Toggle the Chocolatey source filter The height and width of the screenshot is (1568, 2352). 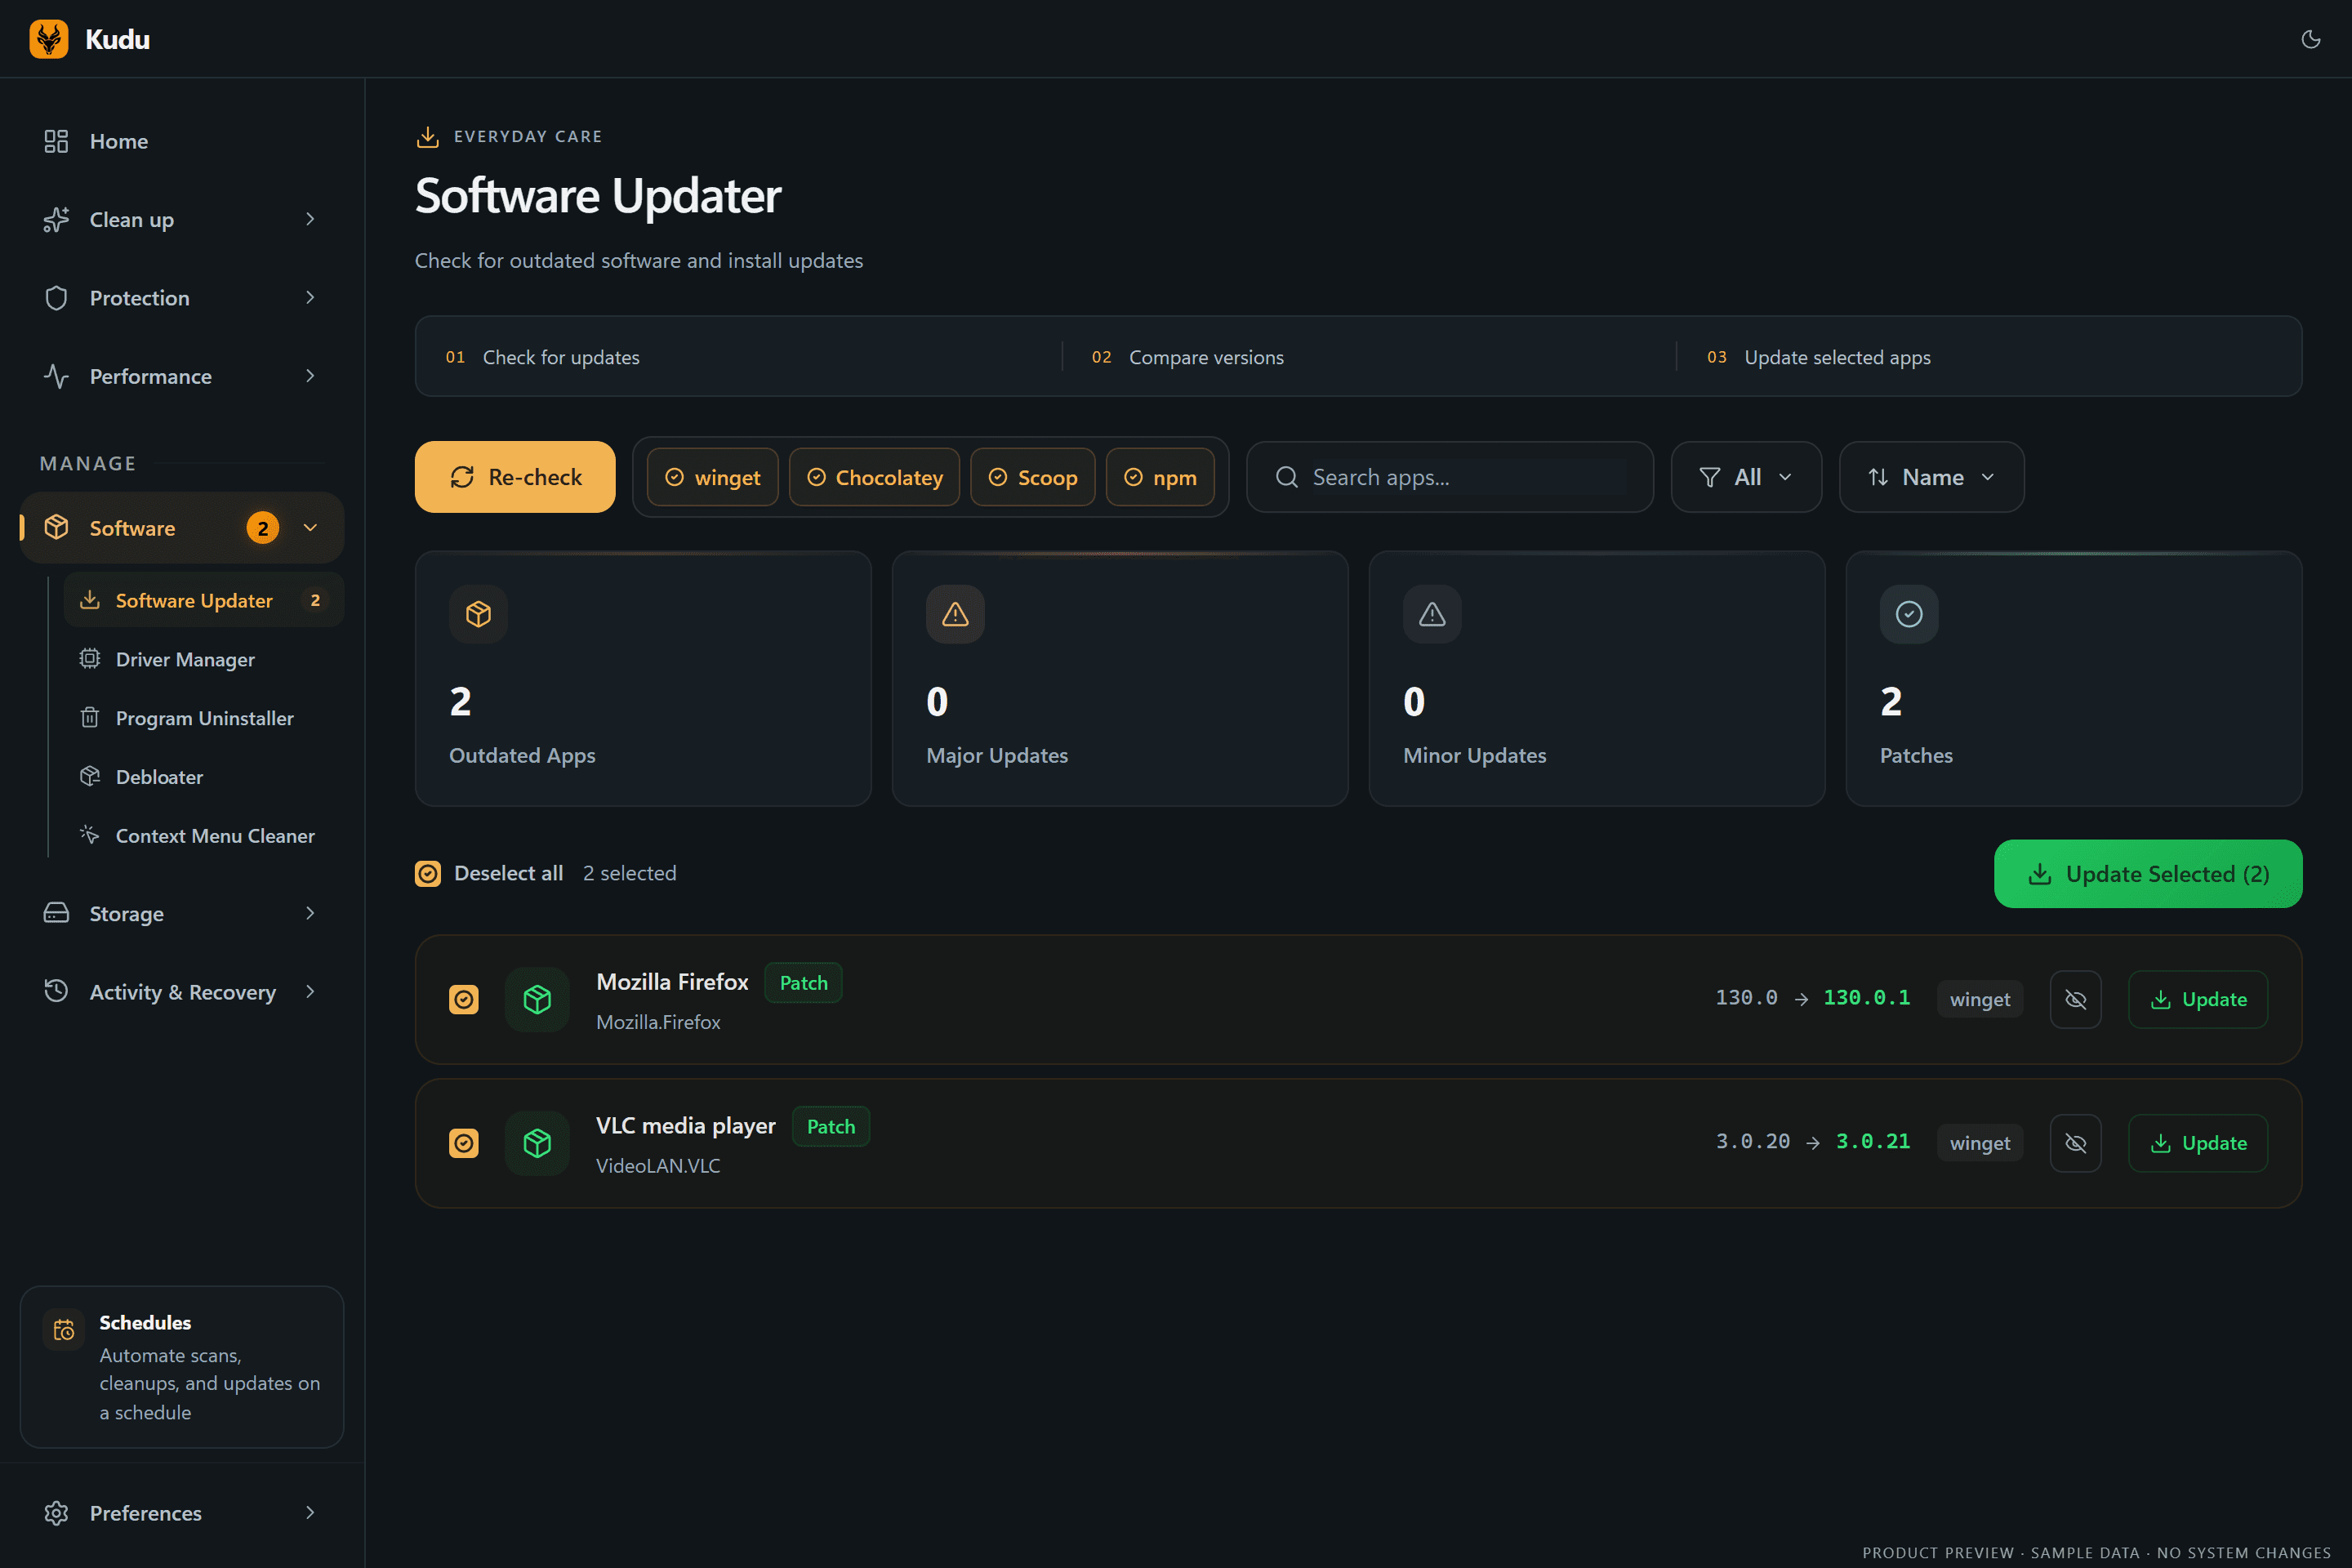pos(874,477)
